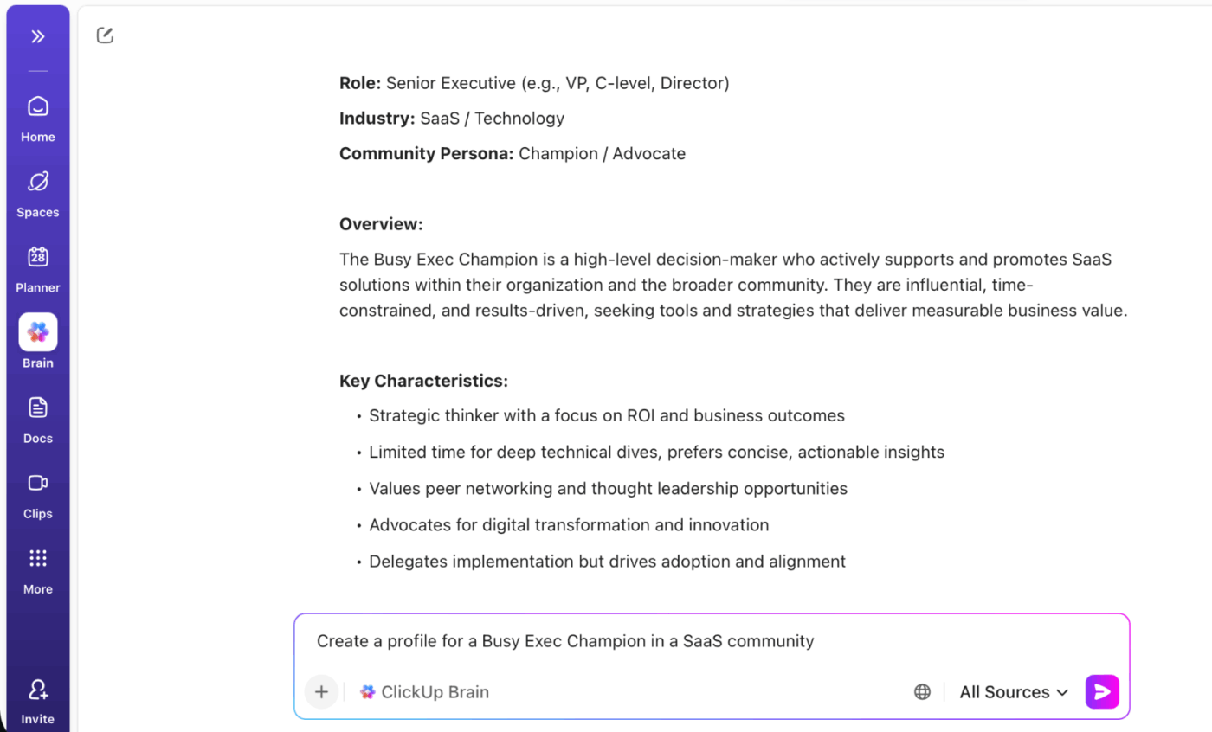Image resolution: width=1212 pixels, height=732 pixels.
Task: Start a new chat using the compose icon
Action: tap(104, 35)
